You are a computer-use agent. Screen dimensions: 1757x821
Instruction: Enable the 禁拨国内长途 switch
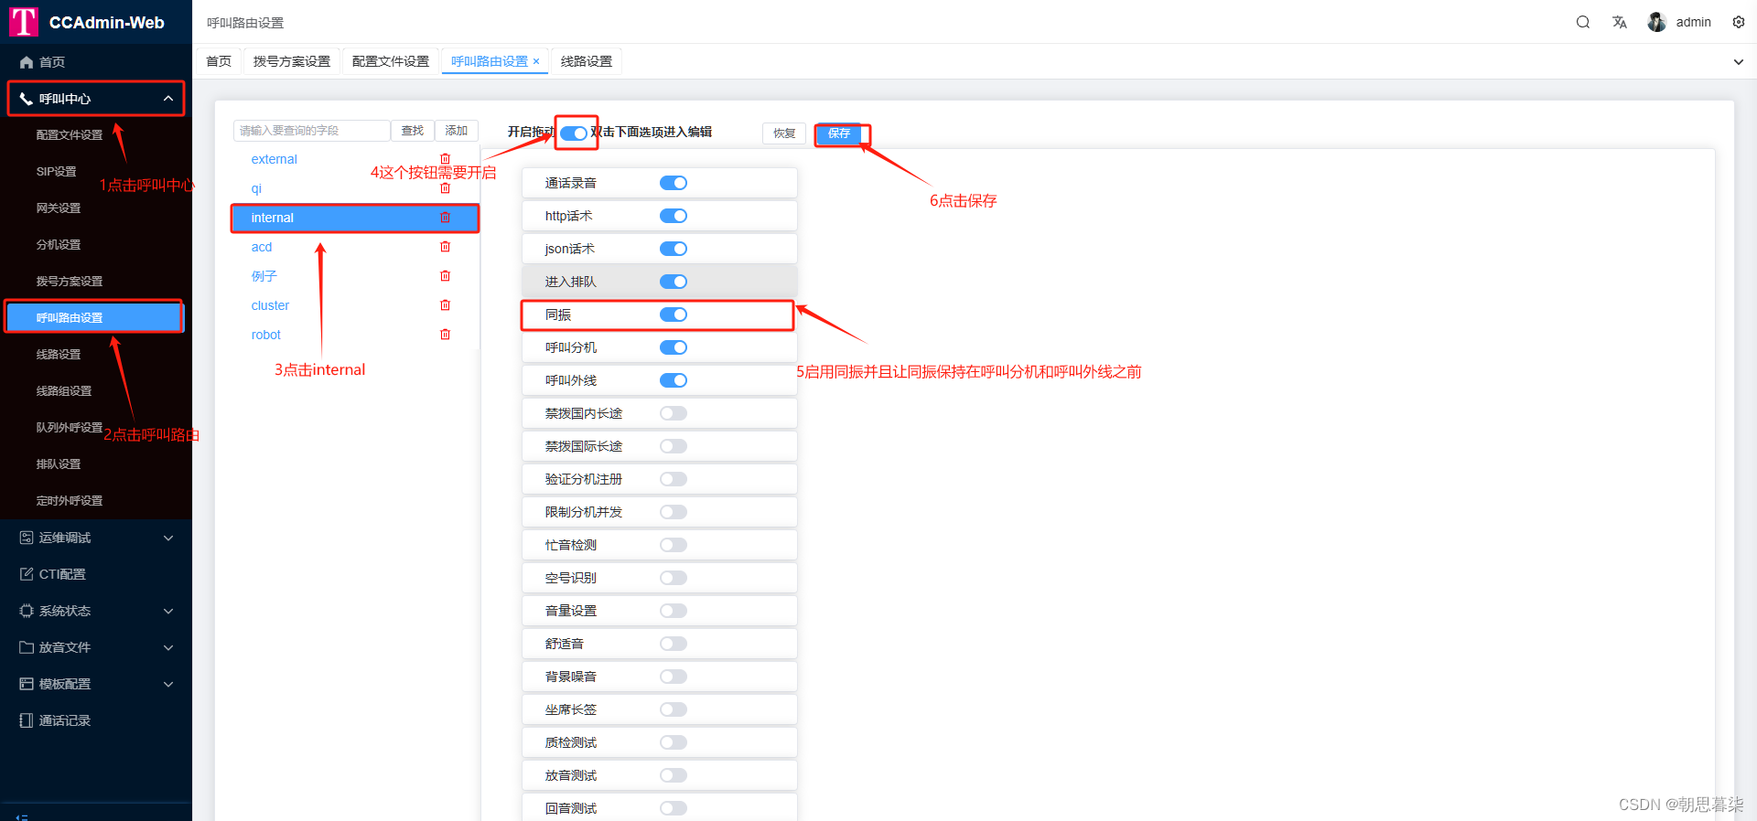coord(674,413)
